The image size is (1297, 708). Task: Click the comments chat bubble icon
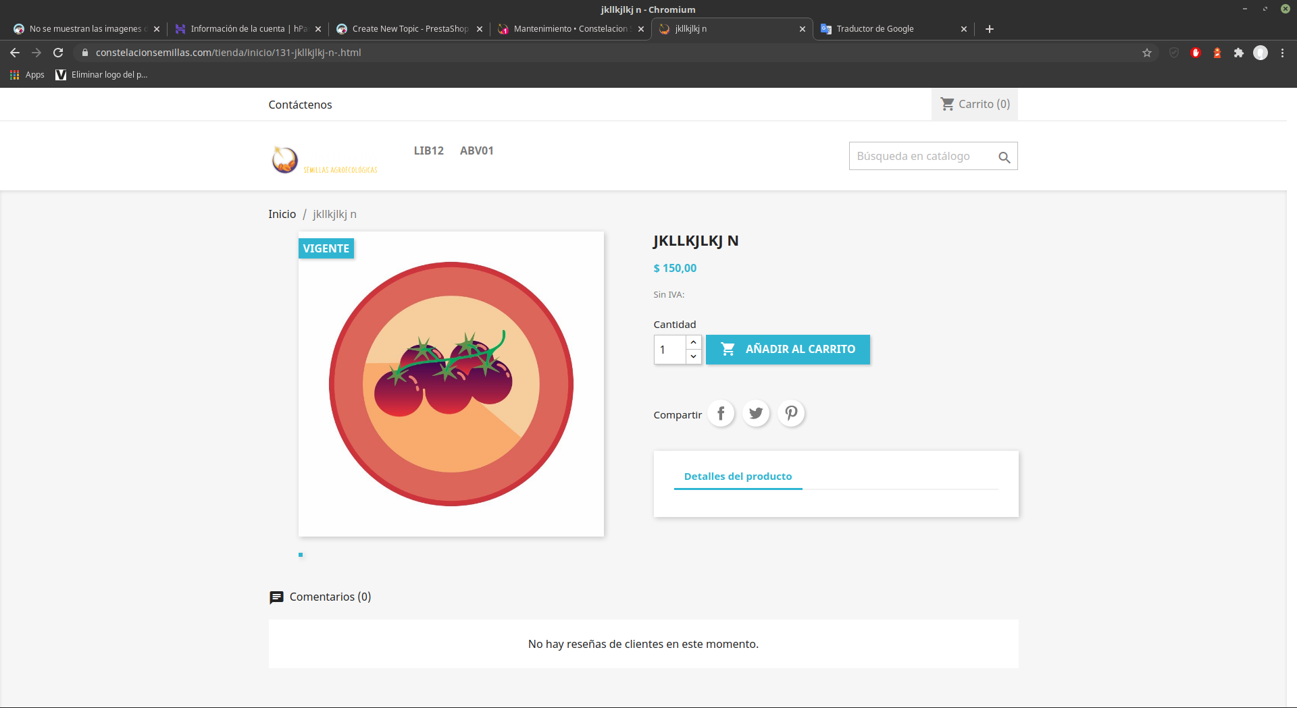276,597
